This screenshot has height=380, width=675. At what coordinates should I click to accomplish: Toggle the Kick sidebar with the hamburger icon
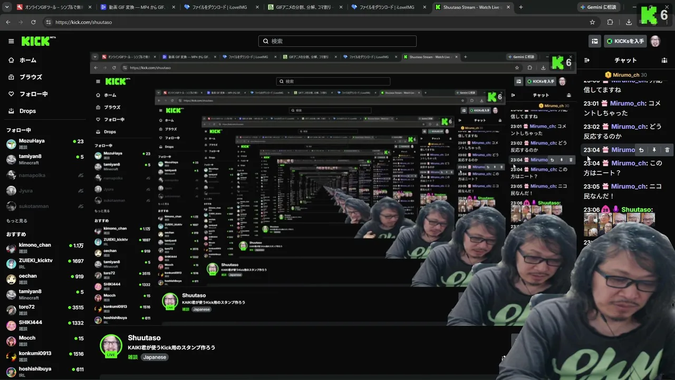pyautogui.click(x=11, y=41)
